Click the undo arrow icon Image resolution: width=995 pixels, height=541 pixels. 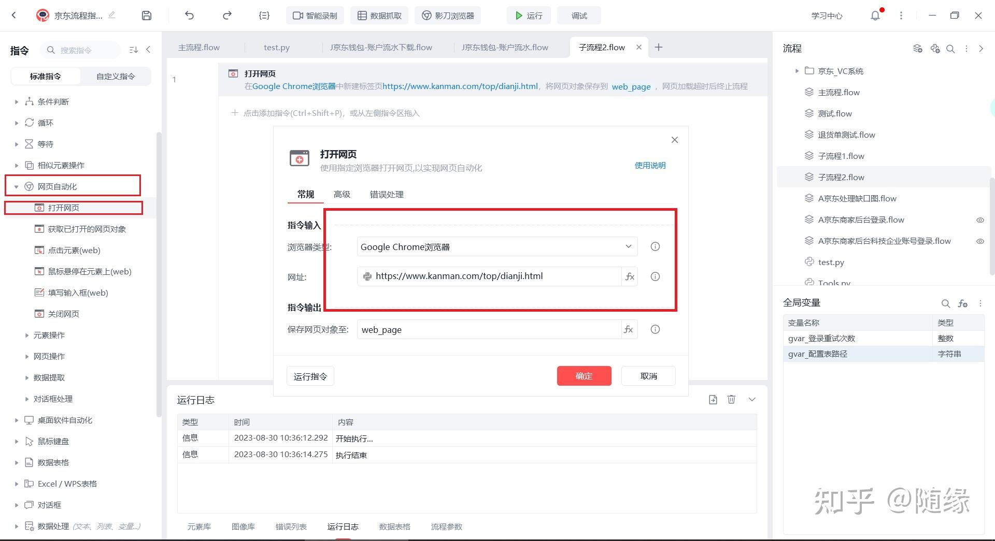pos(189,15)
